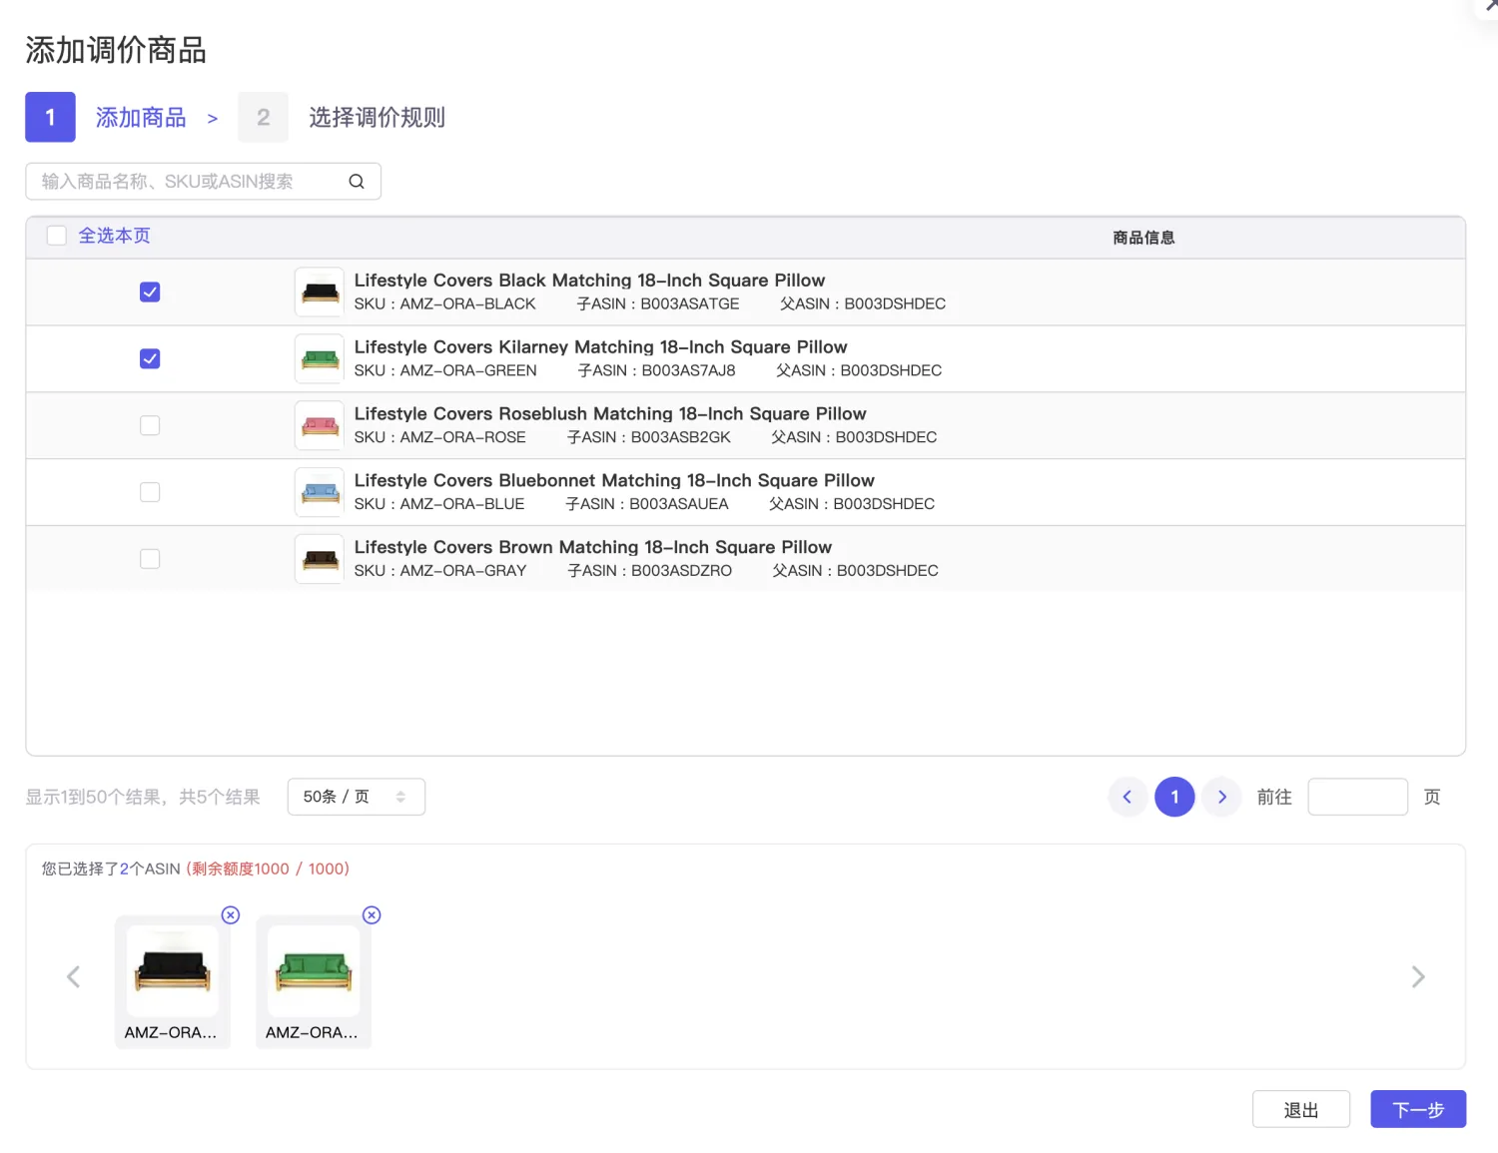Click the 全选本页 label link
Viewport: 1498px width, 1153px height.
click(115, 236)
